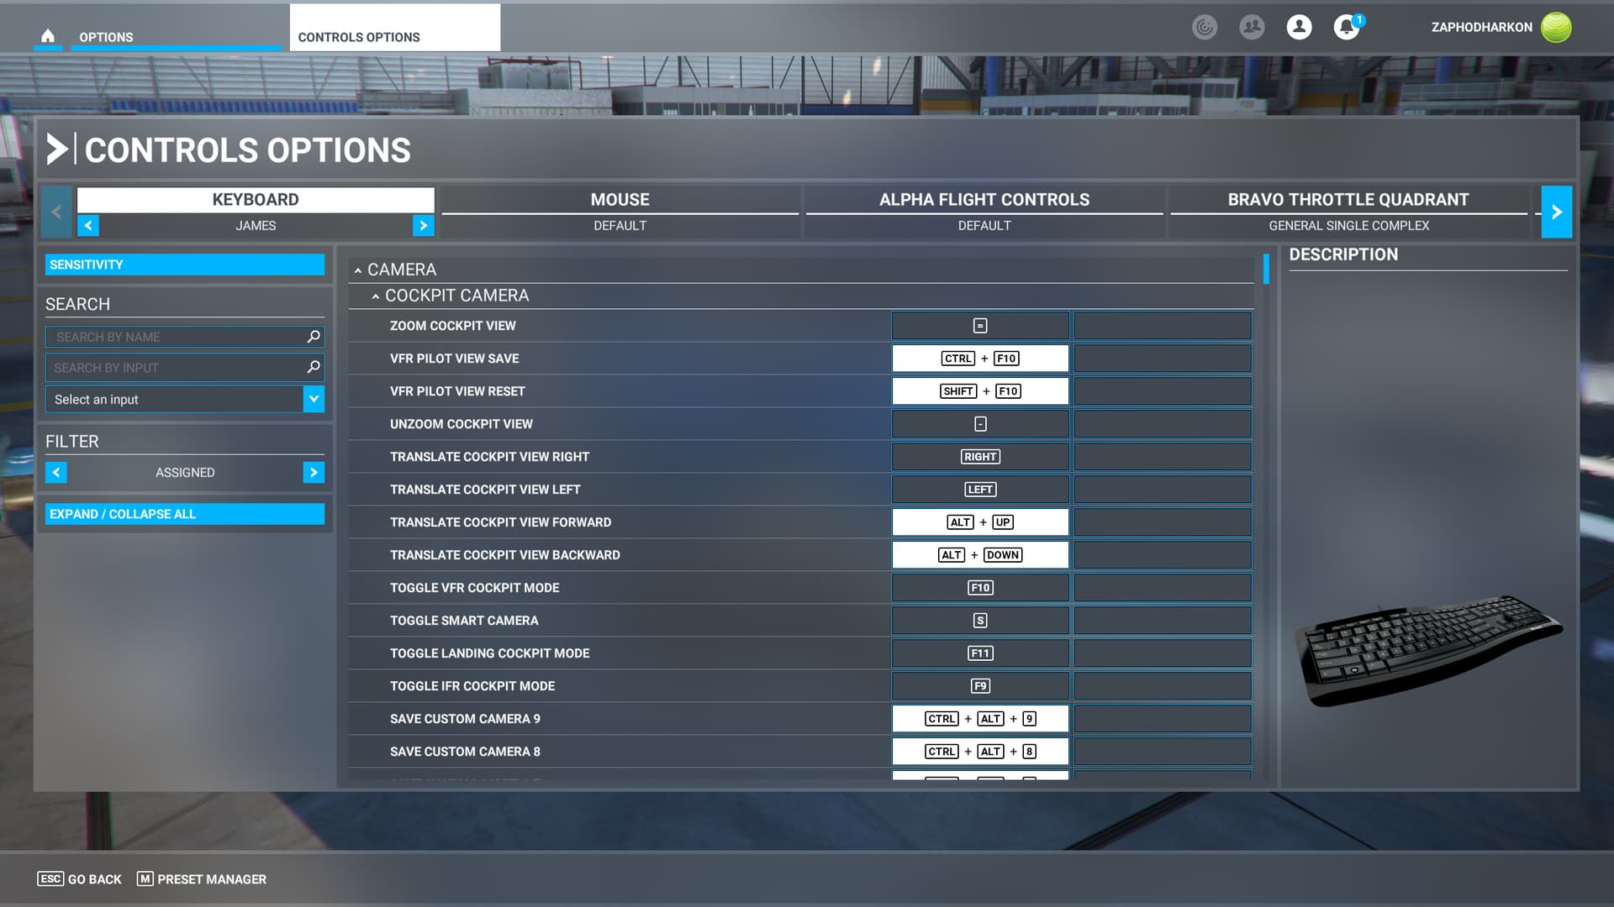Viewport: 1614px width, 907px height.
Task: Click the SENSITIVITY button
Action: coord(185,265)
